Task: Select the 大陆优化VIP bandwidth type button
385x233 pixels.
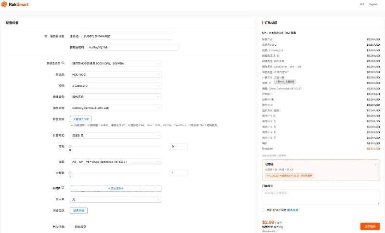Action: pos(81,119)
